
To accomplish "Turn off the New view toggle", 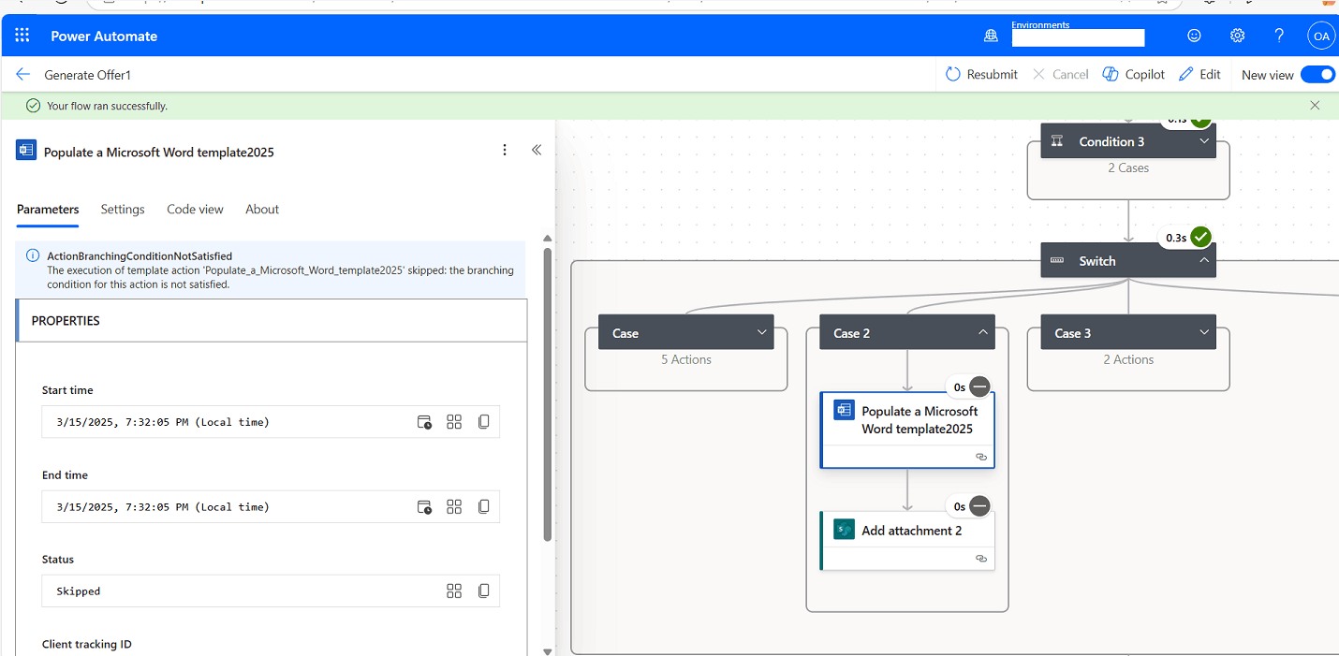I will 1317,74.
